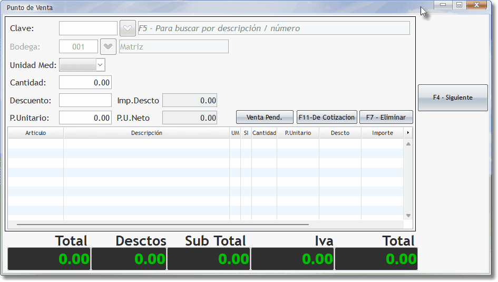Click the SI column header
This screenshot has height=282, width=498.
pos(246,133)
